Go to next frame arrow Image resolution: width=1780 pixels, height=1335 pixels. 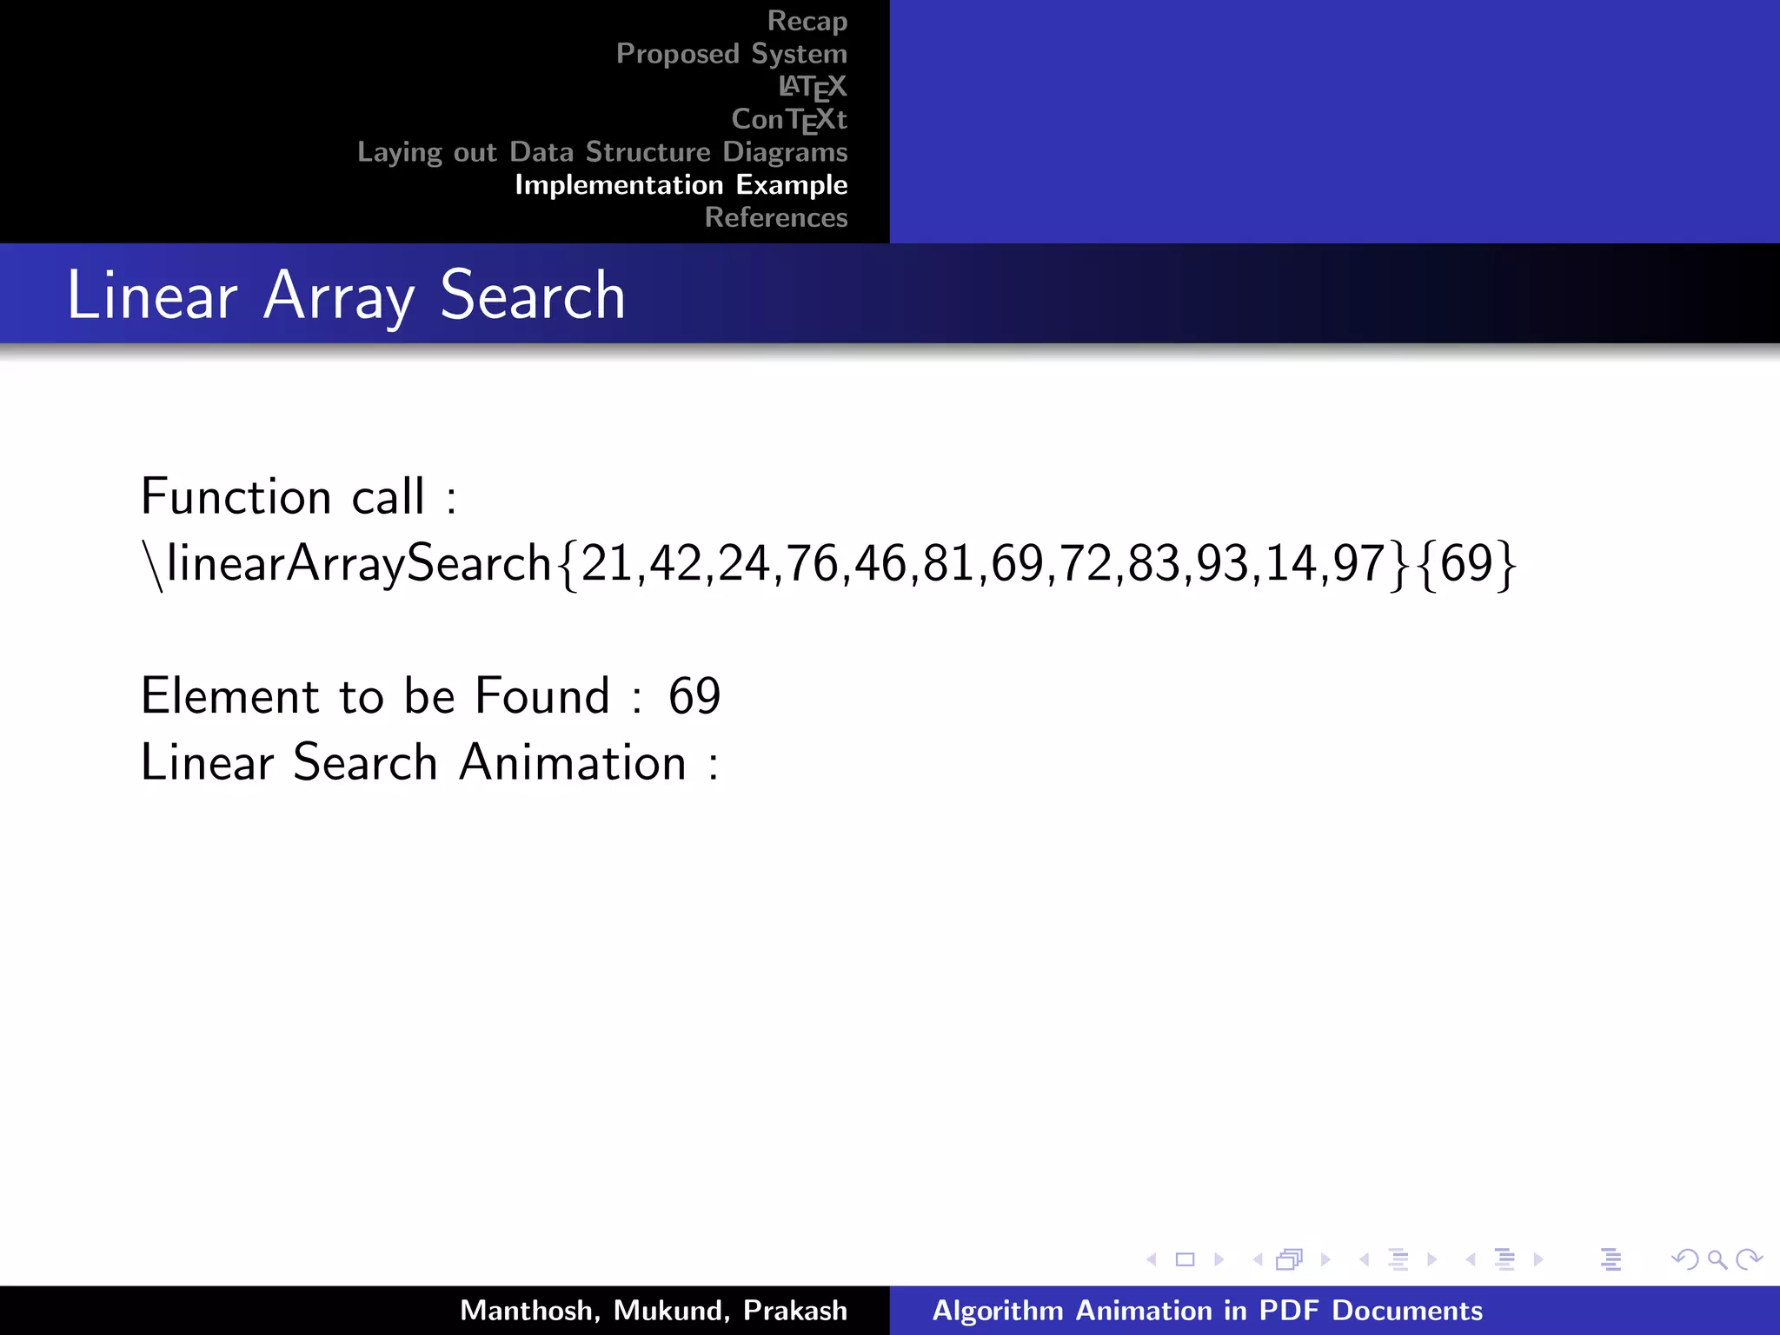point(1325,1259)
